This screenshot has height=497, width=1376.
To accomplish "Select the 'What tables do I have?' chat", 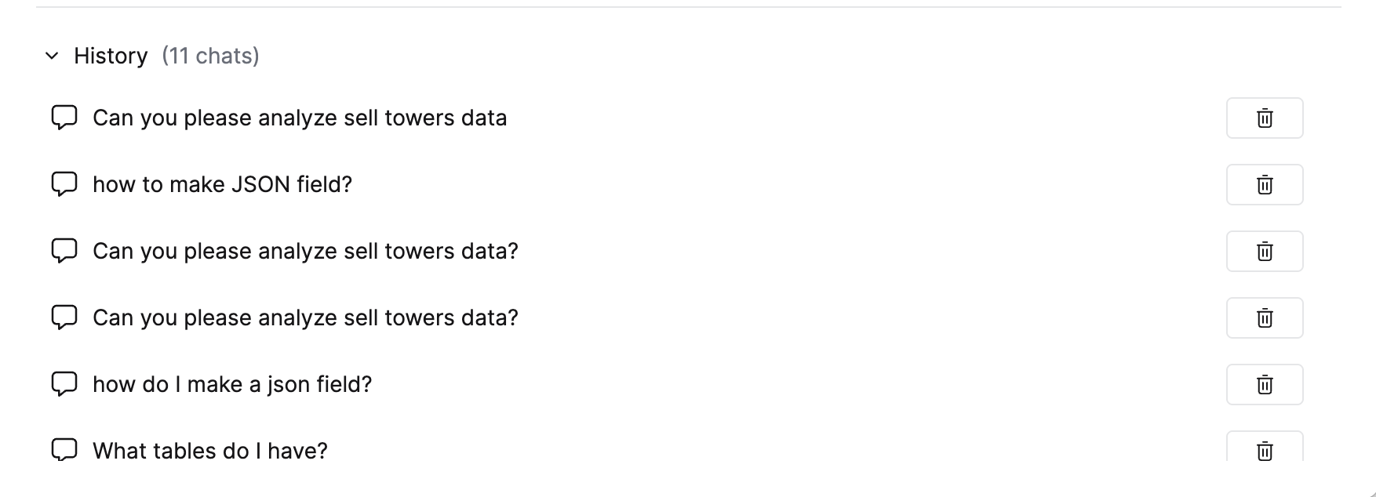I will tap(210, 451).
